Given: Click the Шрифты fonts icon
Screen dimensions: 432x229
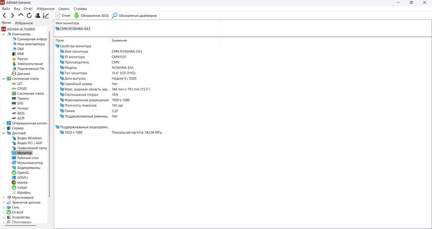Looking at the screenshot, I should tap(14, 193).
